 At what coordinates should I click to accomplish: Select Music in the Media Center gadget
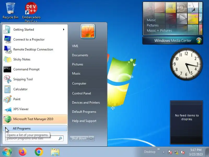(151, 20)
